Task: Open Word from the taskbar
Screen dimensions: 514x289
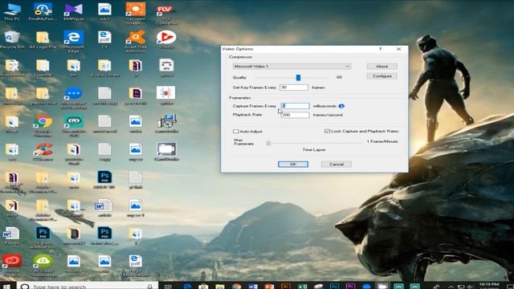Action: [x=253, y=286]
